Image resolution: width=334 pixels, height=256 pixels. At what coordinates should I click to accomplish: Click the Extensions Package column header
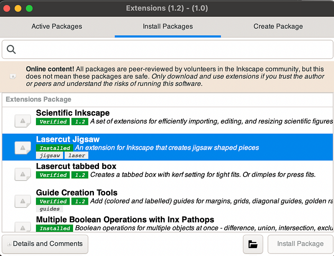pyautogui.click(x=38, y=99)
